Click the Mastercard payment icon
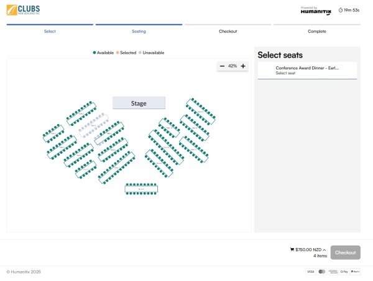The image size is (373, 281). tap(322, 272)
